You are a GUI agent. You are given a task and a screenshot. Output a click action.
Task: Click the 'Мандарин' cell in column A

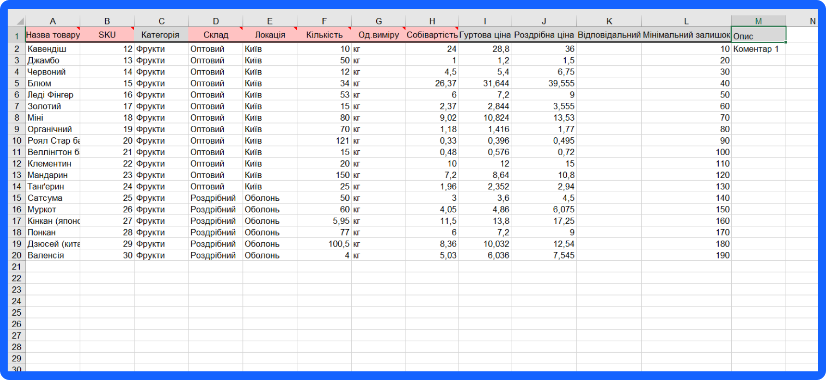[53, 175]
